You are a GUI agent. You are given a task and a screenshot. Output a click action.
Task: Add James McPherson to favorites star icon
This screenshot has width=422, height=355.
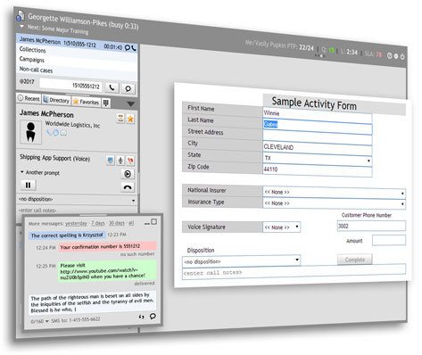[130, 120]
